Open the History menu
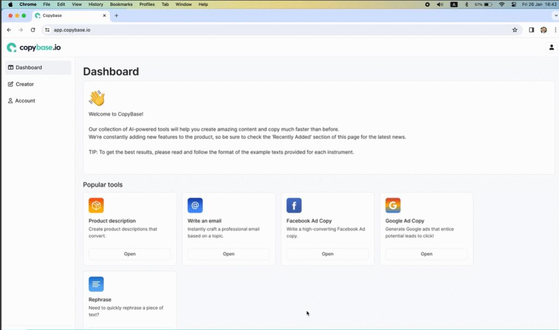This screenshot has width=559, height=330. click(x=96, y=4)
